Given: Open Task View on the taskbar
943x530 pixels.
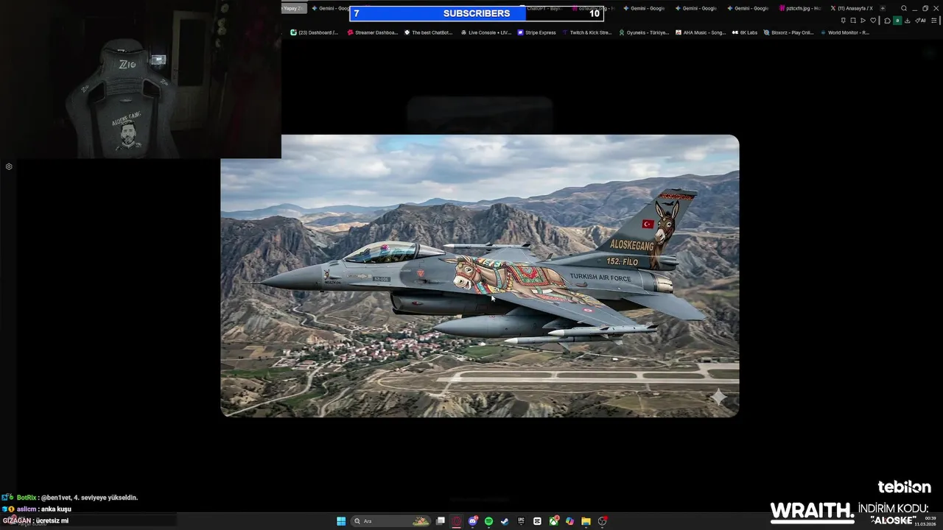Looking at the screenshot, I should [x=441, y=521].
